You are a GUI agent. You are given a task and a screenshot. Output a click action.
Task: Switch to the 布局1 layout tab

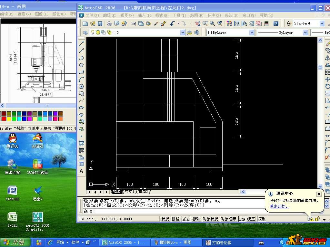point(129,192)
